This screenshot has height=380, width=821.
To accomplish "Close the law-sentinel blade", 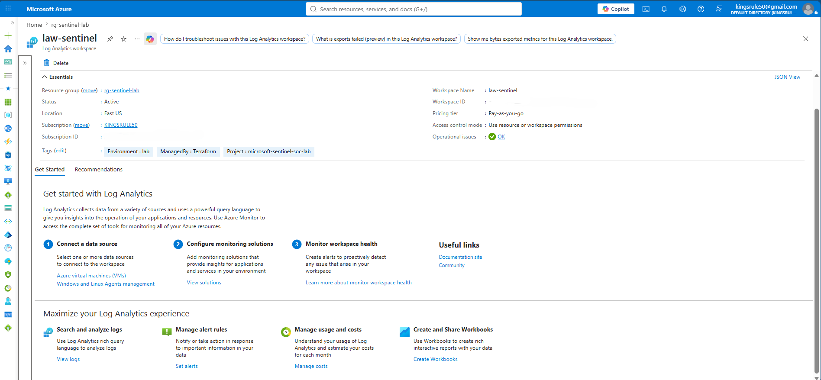I will click(x=805, y=39).
